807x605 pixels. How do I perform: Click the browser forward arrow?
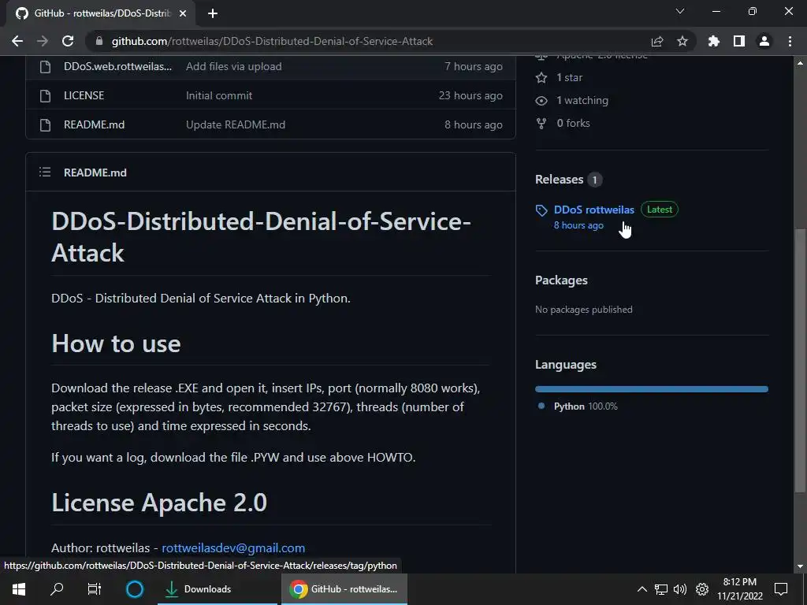tap(43, 41)
